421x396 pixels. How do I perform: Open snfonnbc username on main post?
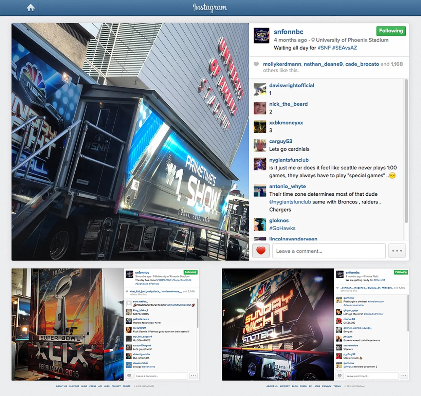click(x=289, y=32)
